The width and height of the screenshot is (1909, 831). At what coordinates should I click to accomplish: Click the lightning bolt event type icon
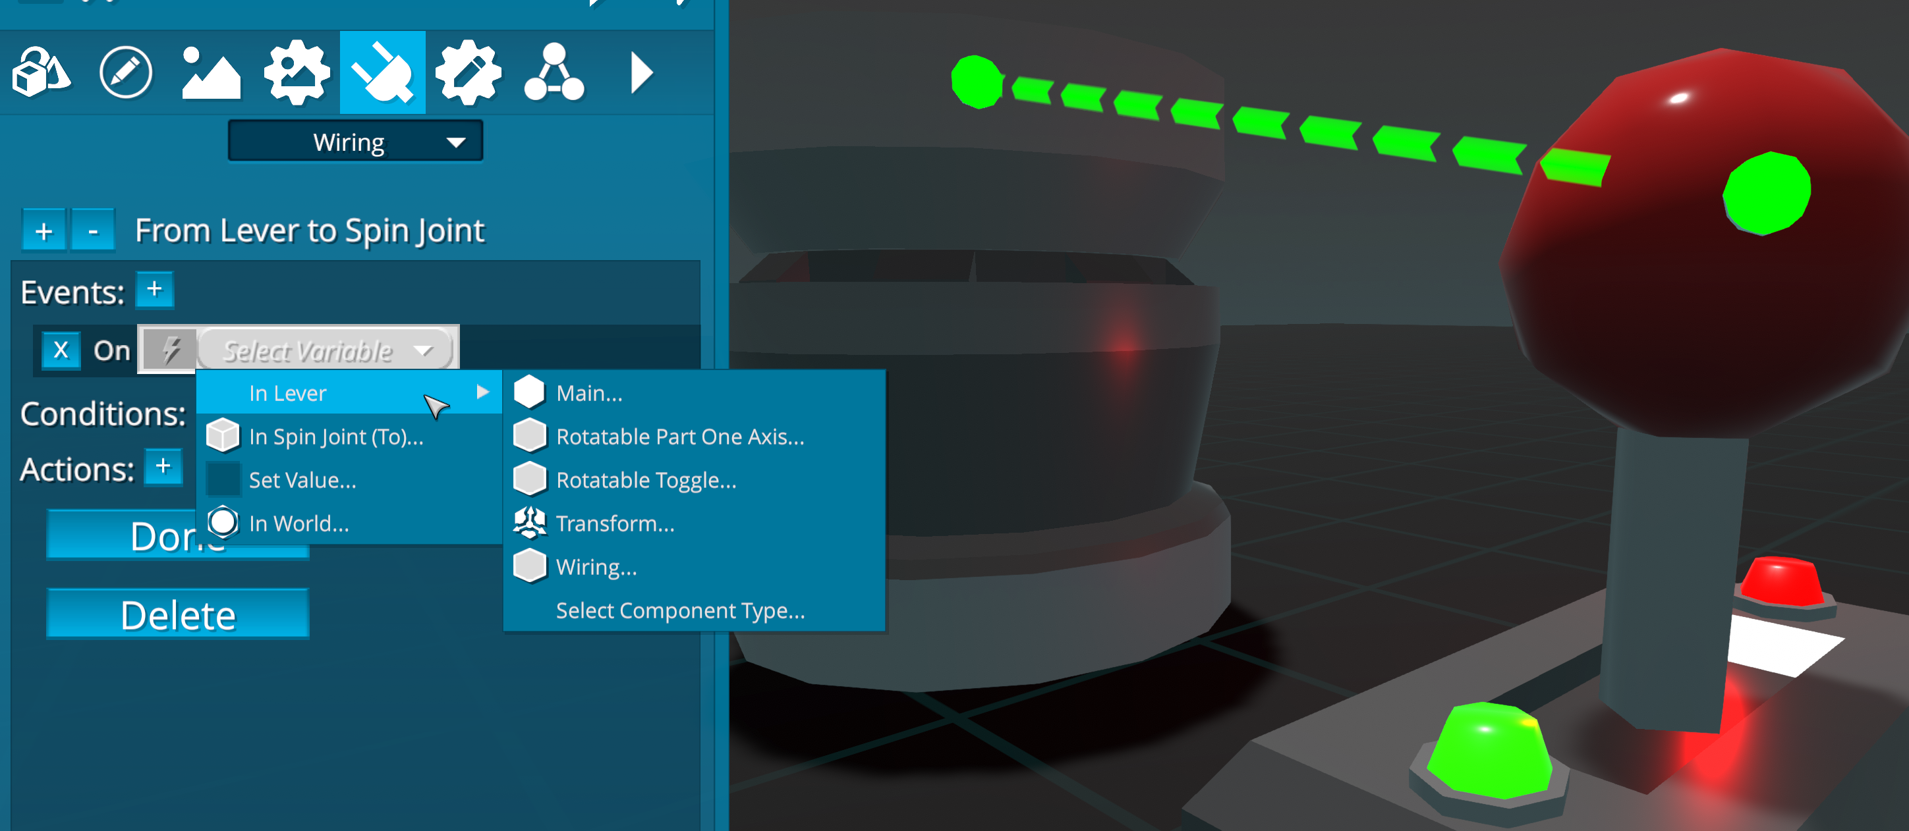coord(171,350)
